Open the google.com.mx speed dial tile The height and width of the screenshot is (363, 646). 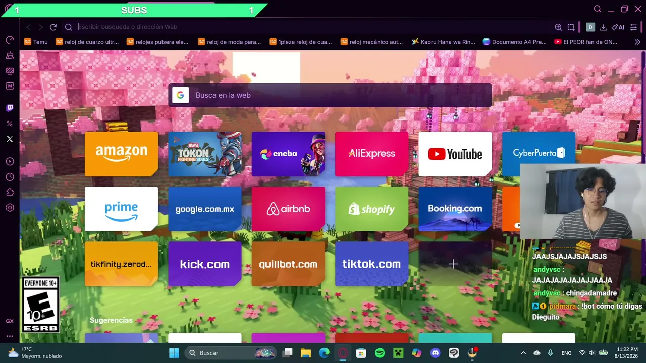coord(205,209)
